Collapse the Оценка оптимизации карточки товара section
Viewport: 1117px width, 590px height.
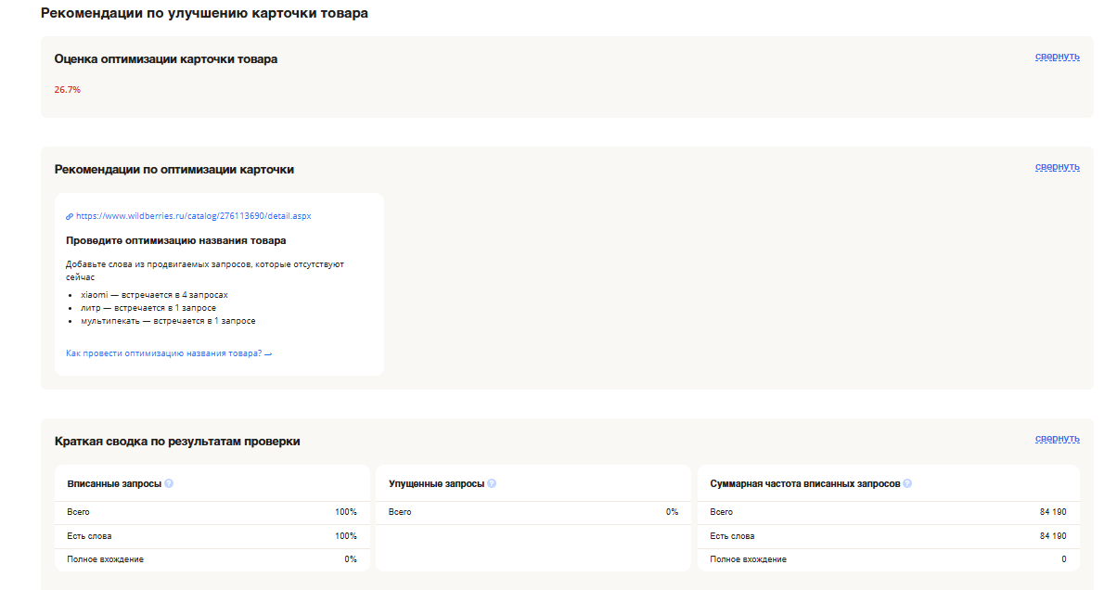pos(1057,57)
